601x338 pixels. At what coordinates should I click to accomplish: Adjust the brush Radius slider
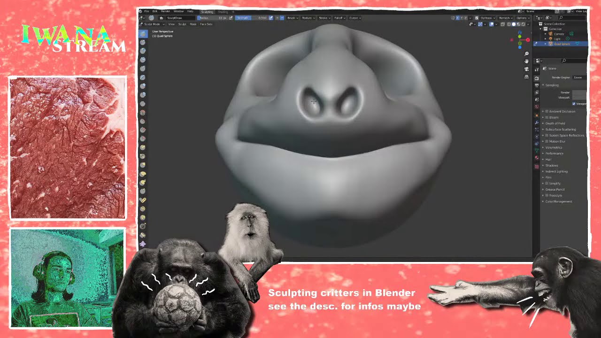(x=212, y=18)
